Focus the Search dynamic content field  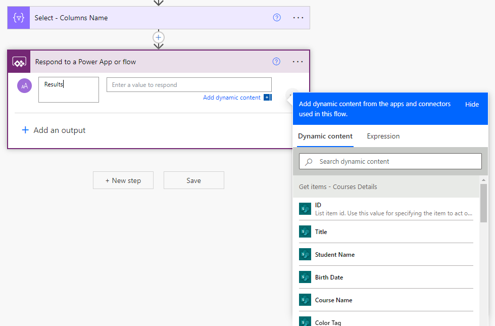point(394,162)
